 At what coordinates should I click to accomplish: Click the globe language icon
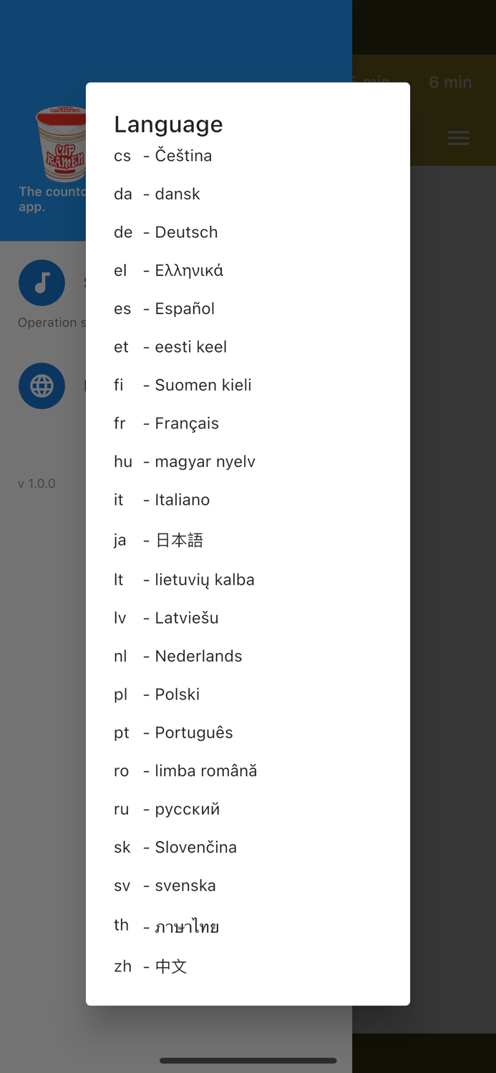tap(42, 386)
